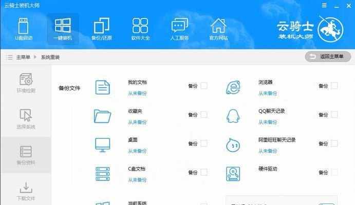Click 从未备份 link under C盘文档
Image resolution: width=355 pixels, height=205 pixels.
(137, 180)
